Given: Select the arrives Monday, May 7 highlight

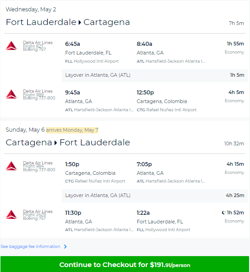Looking at the screenshot, I should coord(72,130).
